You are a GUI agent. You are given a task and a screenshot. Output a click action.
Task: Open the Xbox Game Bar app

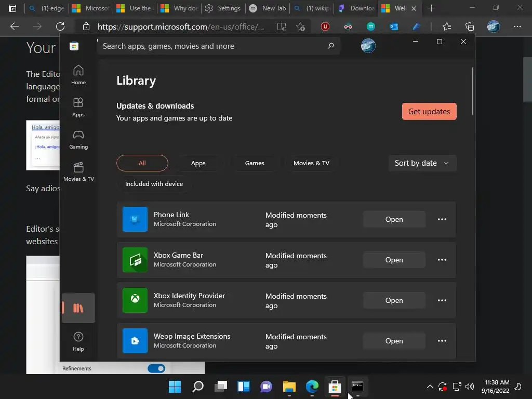(394, 260)
